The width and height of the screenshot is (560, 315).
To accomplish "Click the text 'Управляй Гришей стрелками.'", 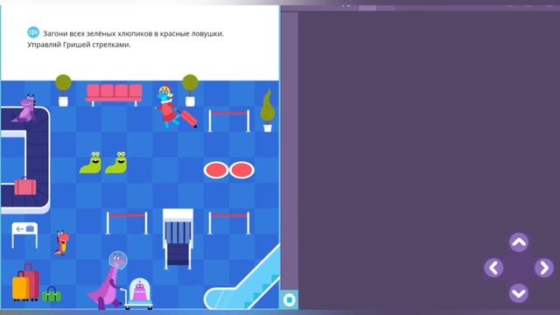I will pyautogui.click(x=79, y=45).
